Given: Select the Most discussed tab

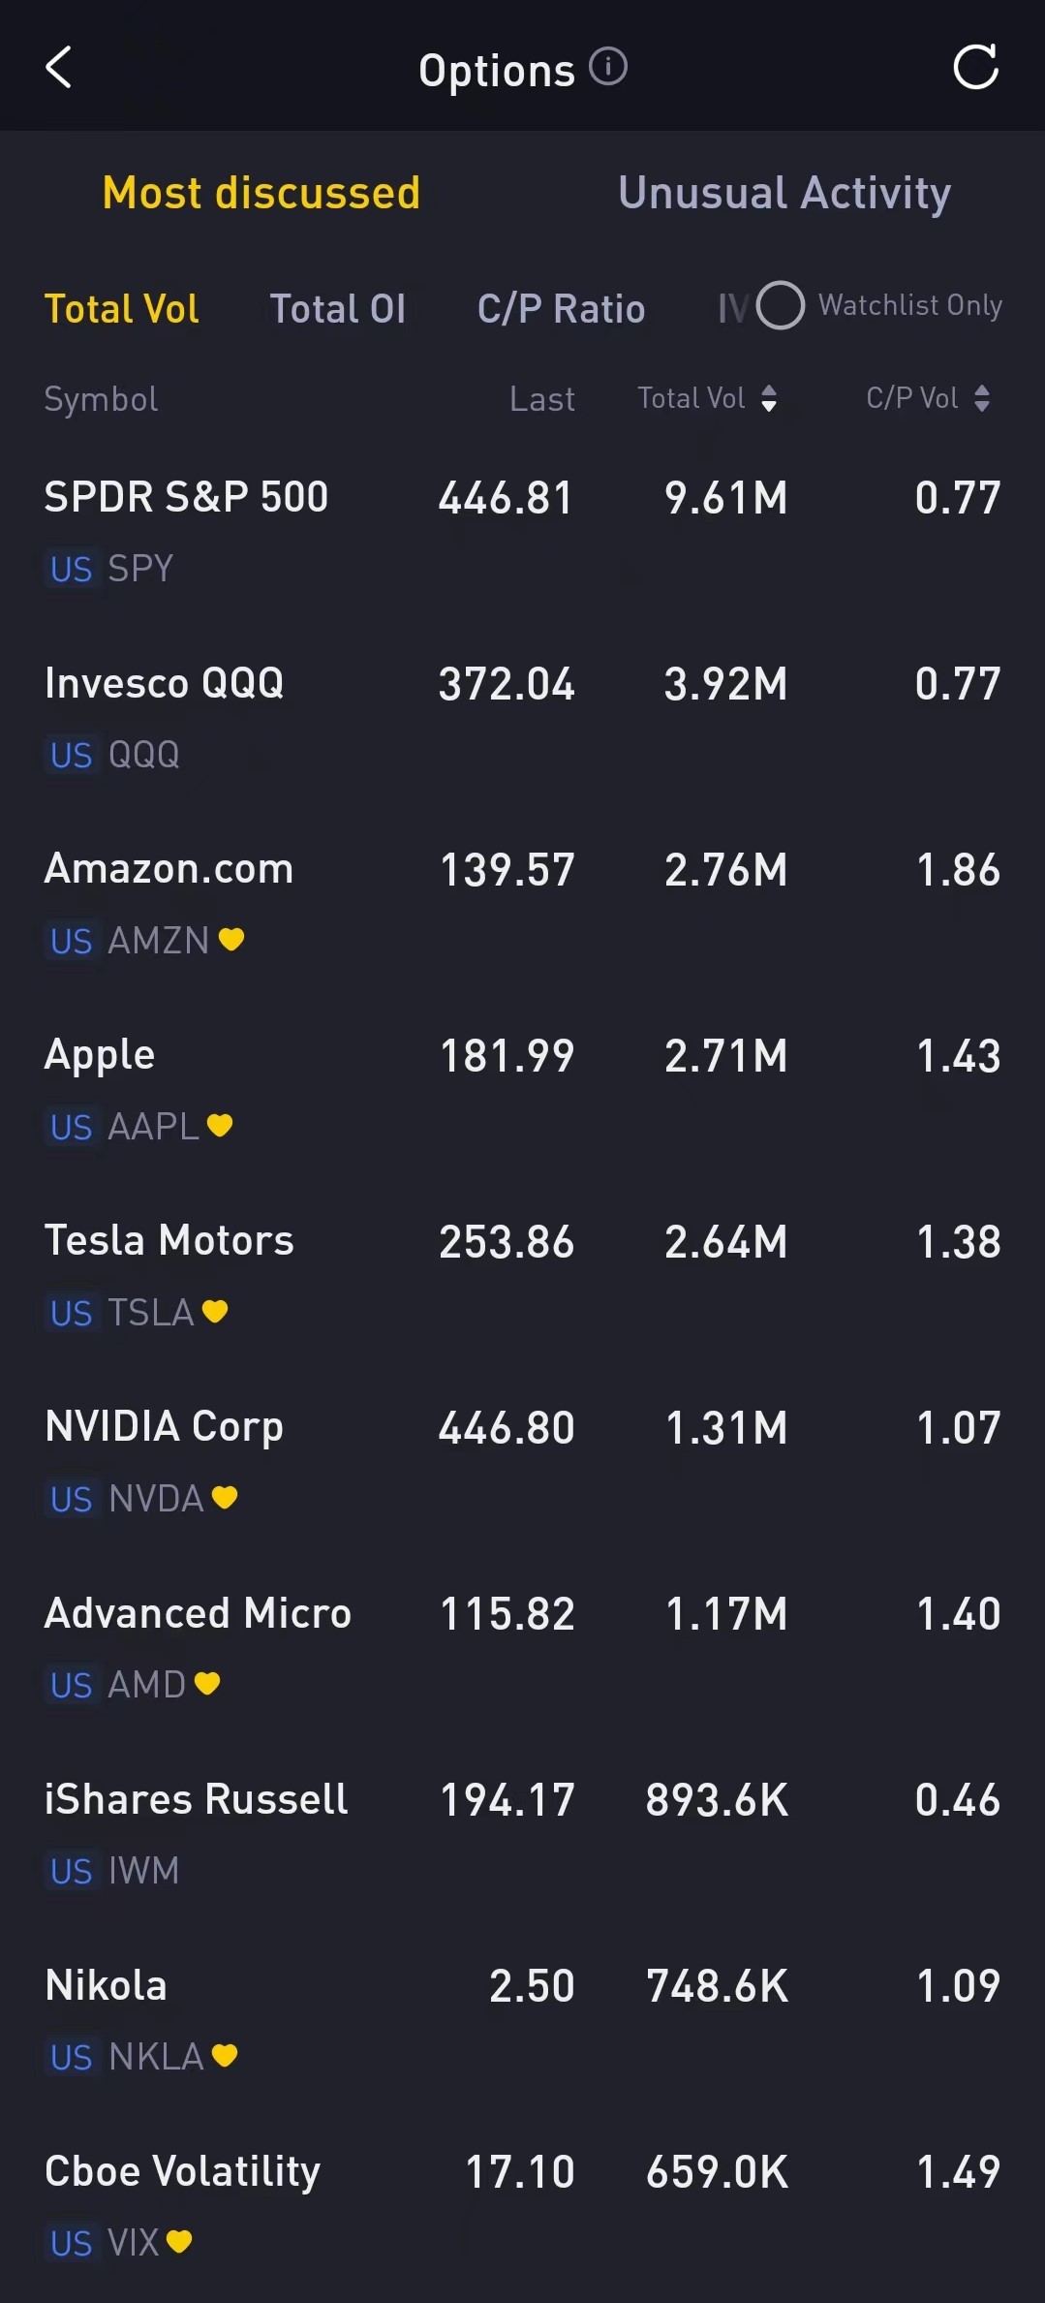Looking at the screenshot, I should coord(261,193).
